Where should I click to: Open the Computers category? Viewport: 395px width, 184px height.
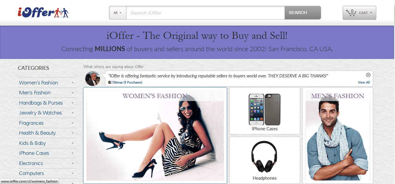(x=32, y=173)
